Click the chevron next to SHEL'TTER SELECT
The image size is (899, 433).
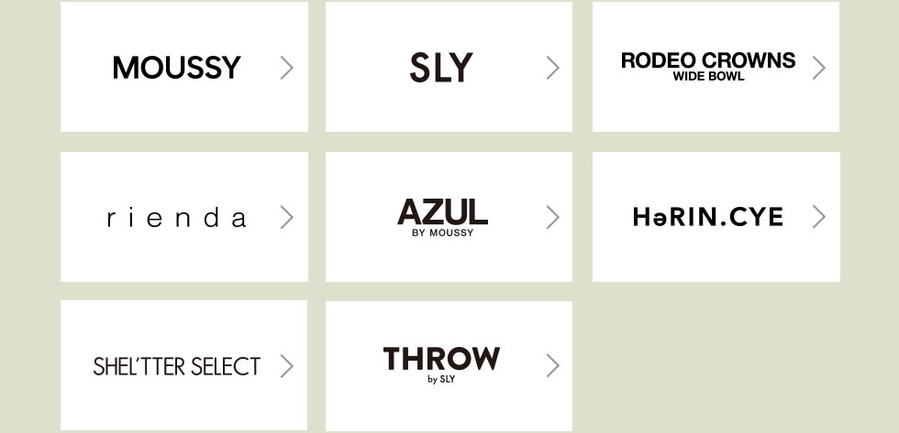click(286, 366)
